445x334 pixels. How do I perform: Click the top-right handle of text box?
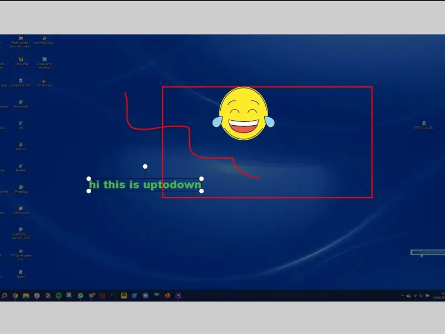point(201,179)
